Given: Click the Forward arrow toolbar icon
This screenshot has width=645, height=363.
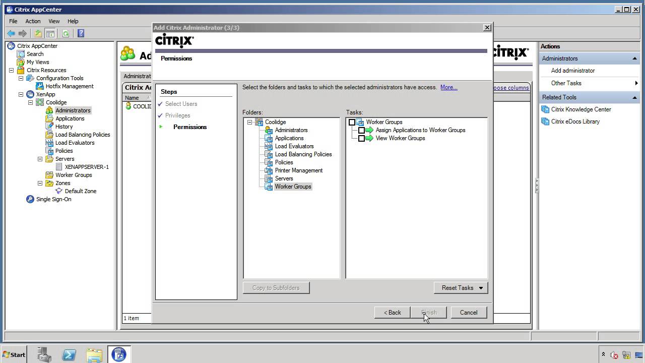Looking at the screenshot, I should click(x=22, y=33).
